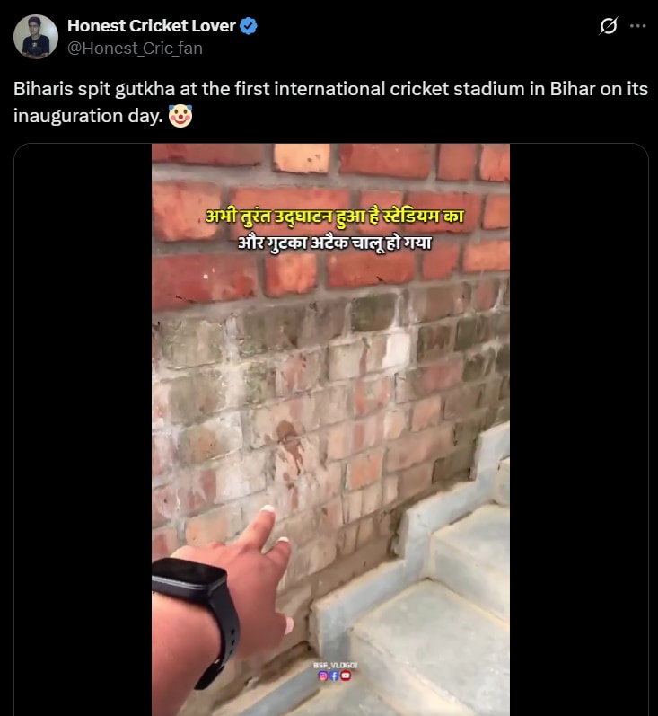Open Honest Cricket Lover's profile picture
Screen dimensions: 658x716
click(36, 37)
